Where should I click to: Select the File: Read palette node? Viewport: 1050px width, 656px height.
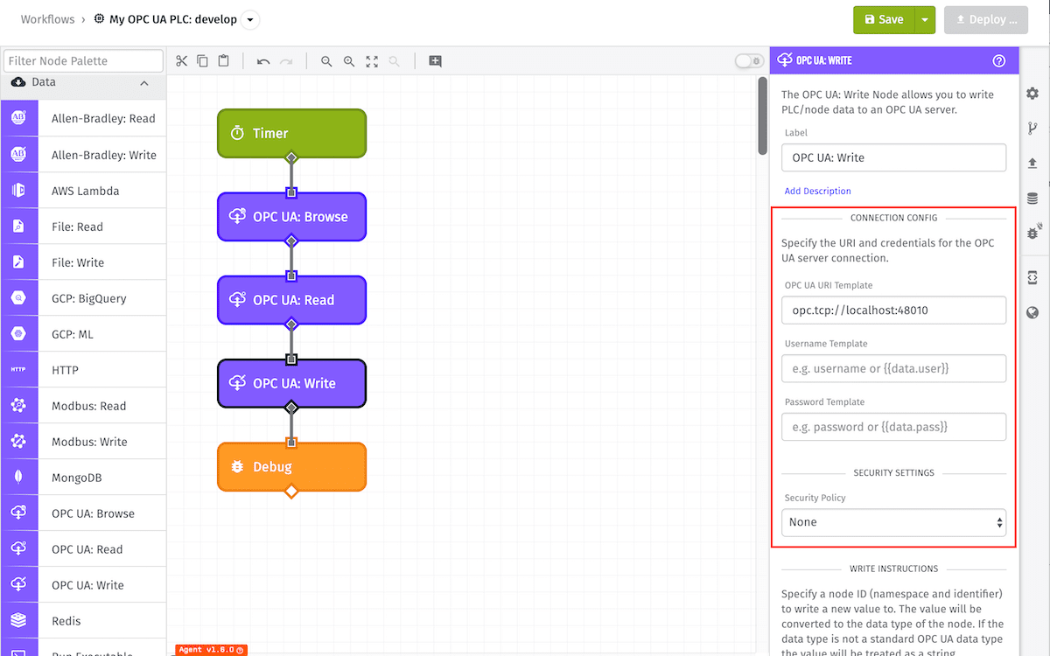[x=83, y=227]
